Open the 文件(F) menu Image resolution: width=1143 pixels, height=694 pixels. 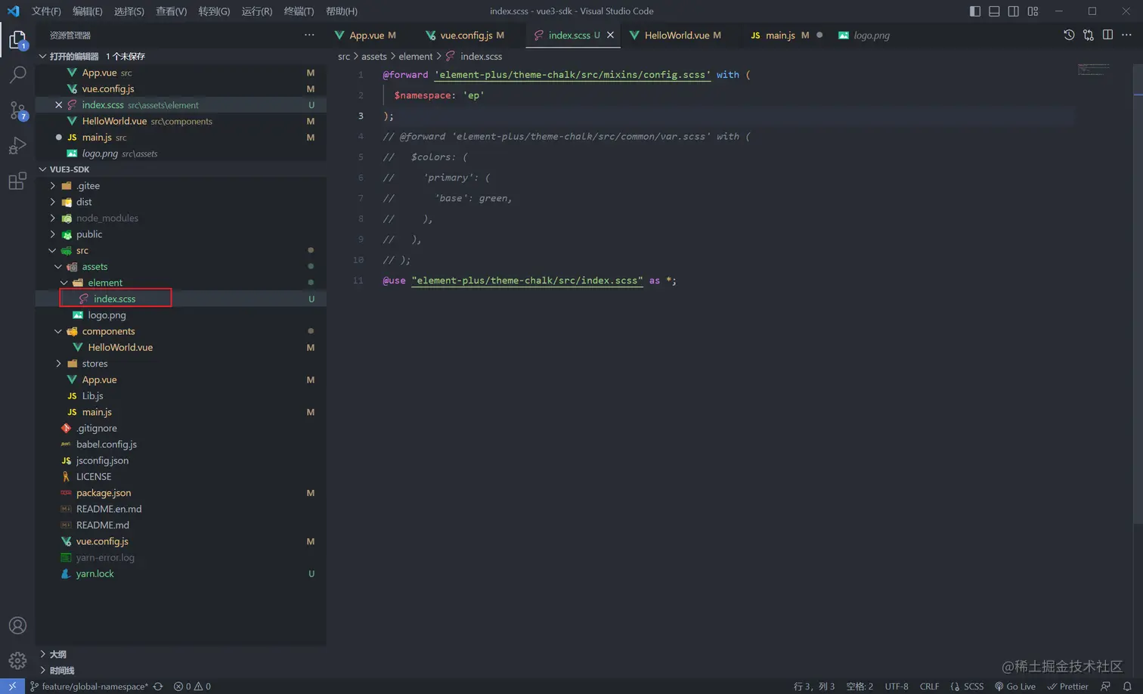pyautogui.click(x=46, y=11)
